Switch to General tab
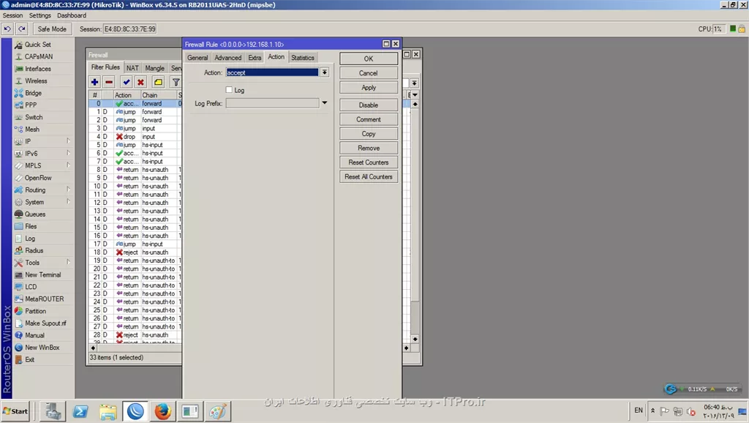Screen dimensions: 749x423 [197, 58]
